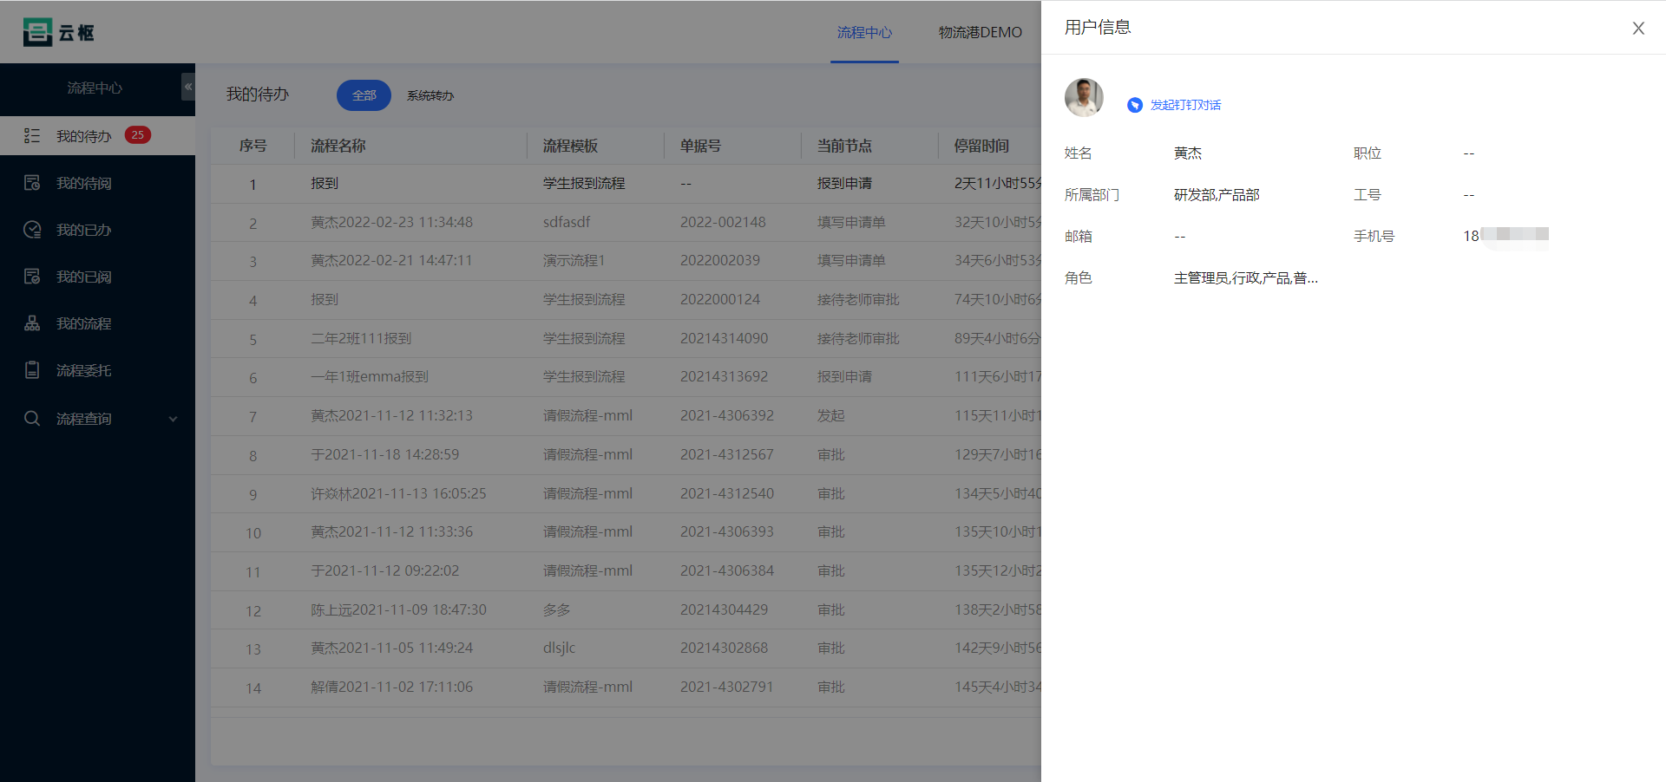This screenshot has width=1666, height=782.
Task: Click the name value 黄杰 in user info
Action: [1188, 153]
